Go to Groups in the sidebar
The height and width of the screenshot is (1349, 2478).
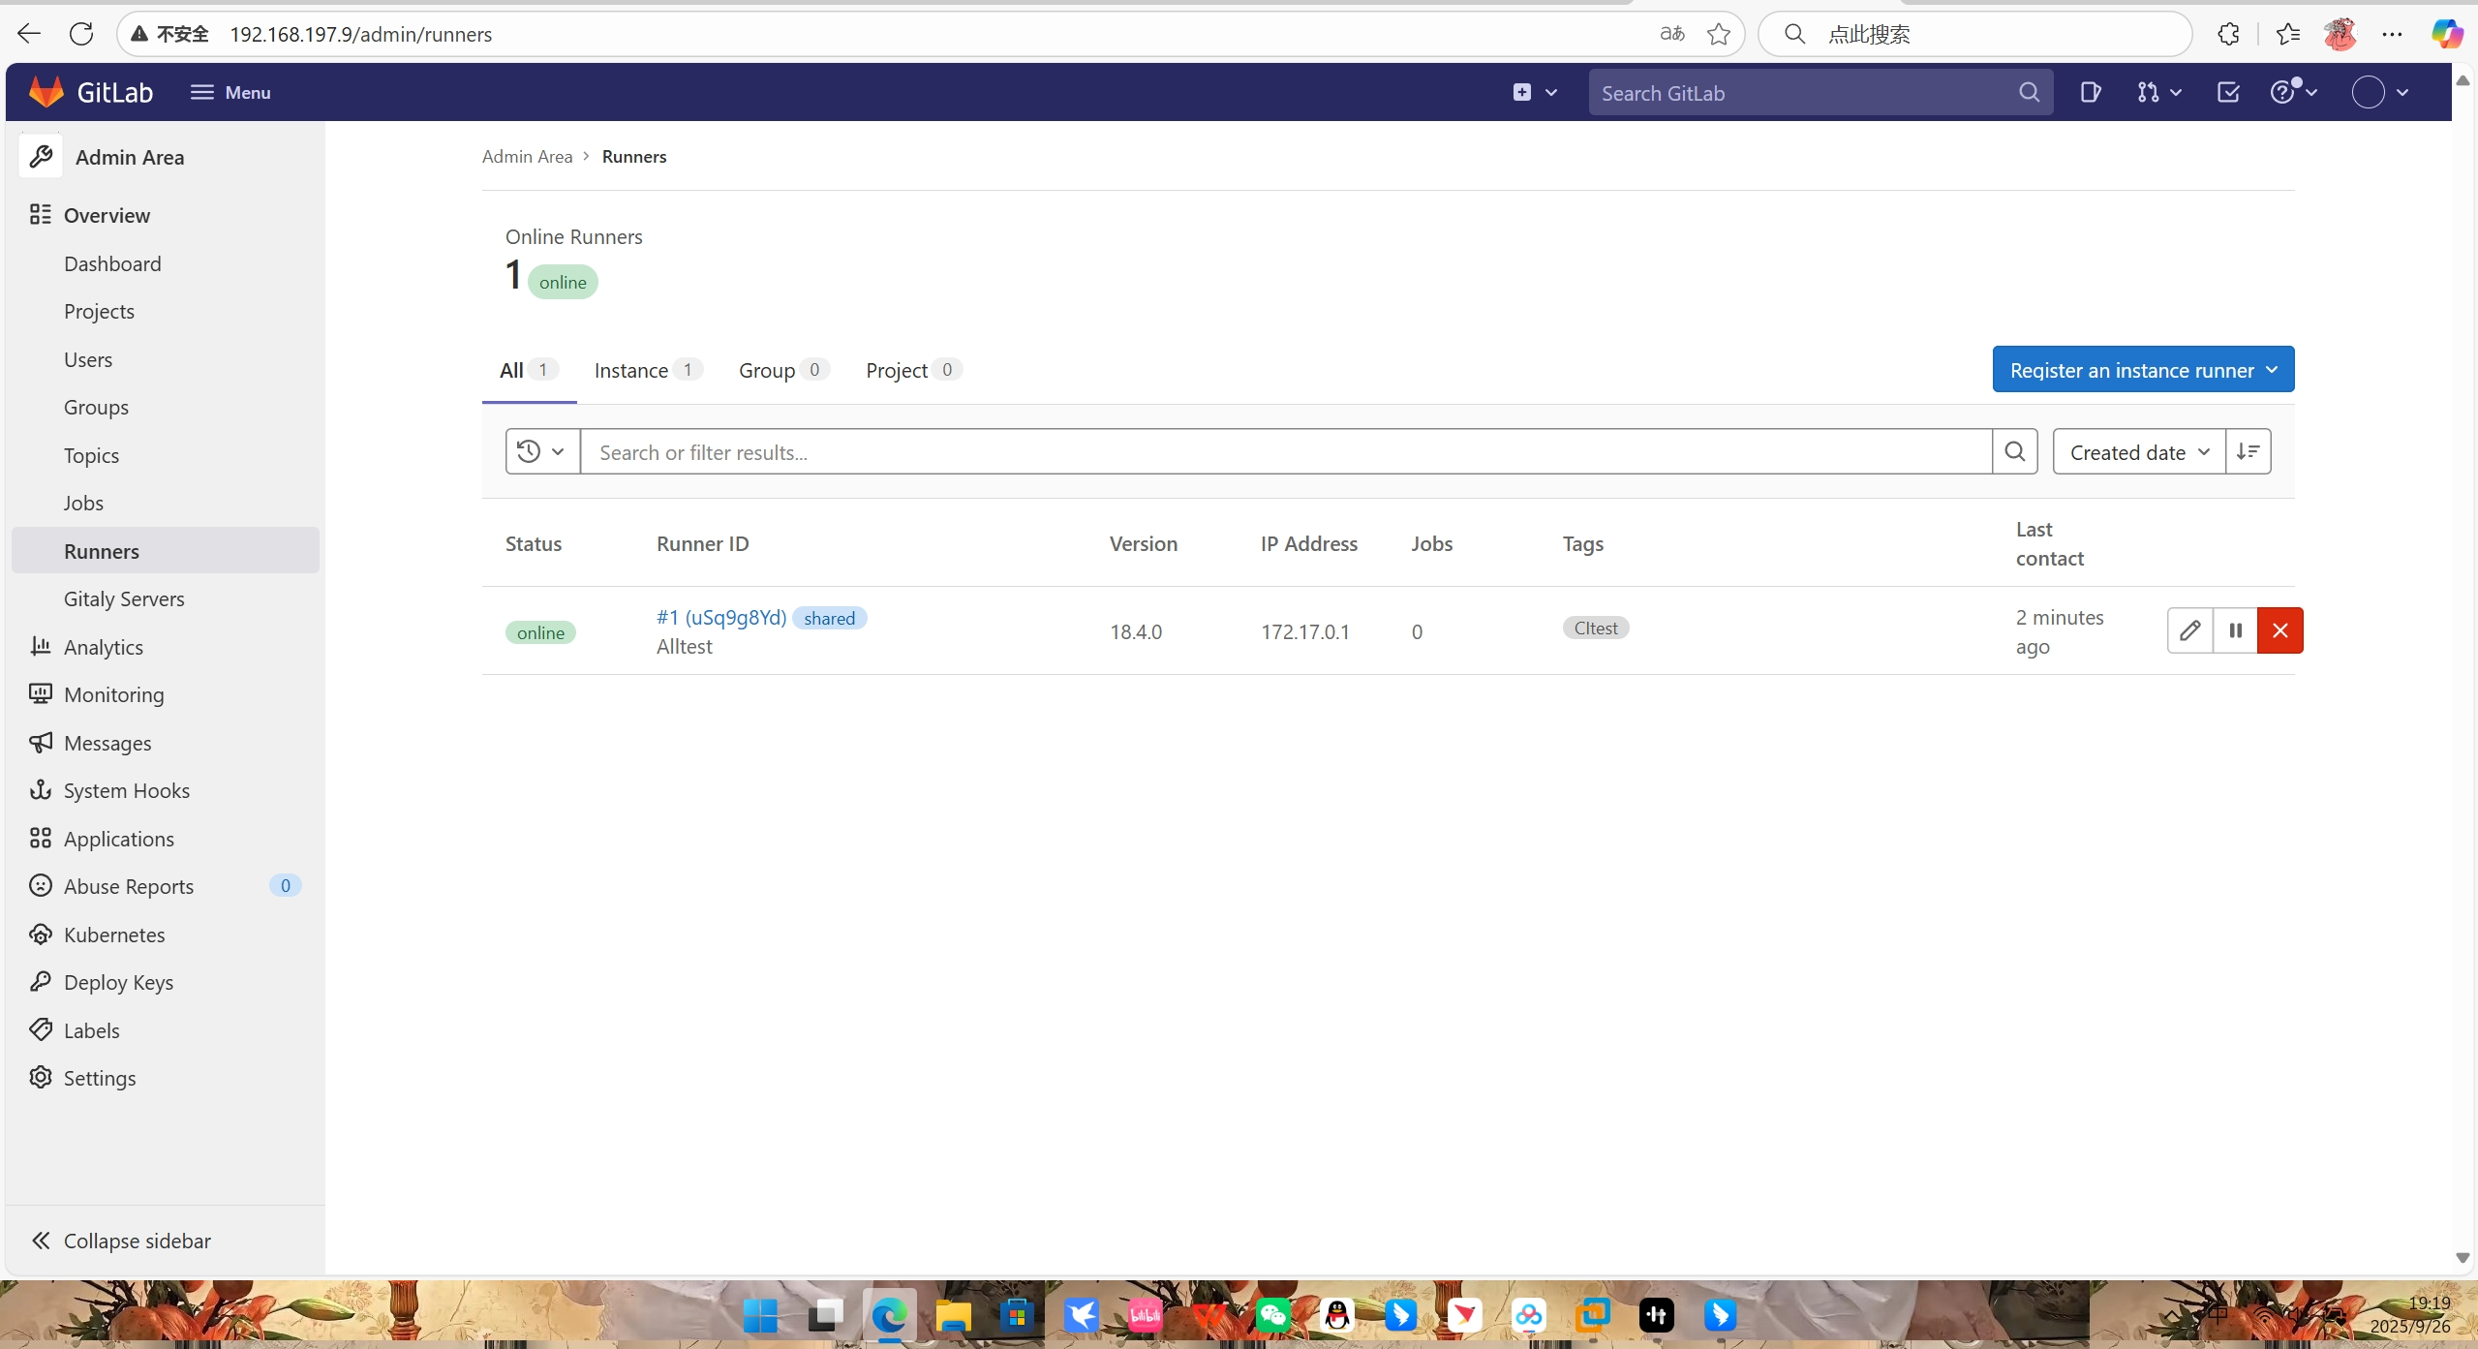(96, 407)
